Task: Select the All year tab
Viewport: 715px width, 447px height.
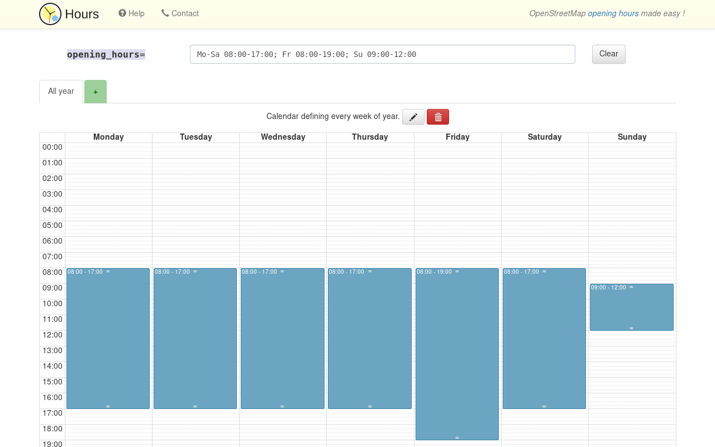Action: pos(61,91)
